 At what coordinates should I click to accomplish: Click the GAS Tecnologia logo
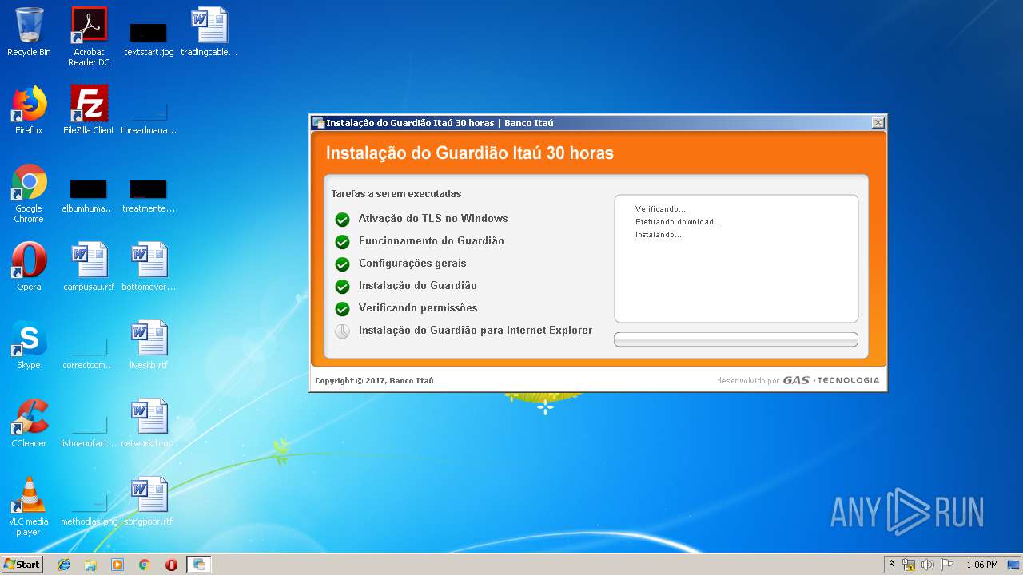click(x=831, y=380)
